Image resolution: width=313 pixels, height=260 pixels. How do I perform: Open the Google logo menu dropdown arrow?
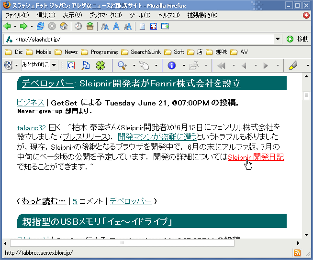coord(17,65)
